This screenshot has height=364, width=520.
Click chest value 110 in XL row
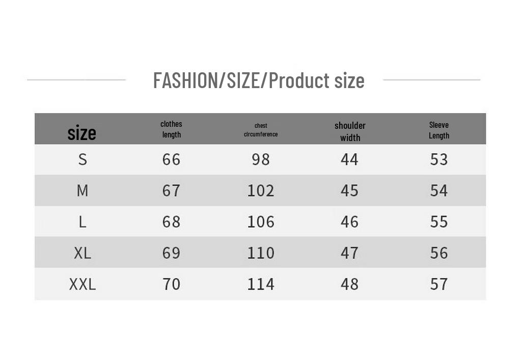tap(261, 253)
